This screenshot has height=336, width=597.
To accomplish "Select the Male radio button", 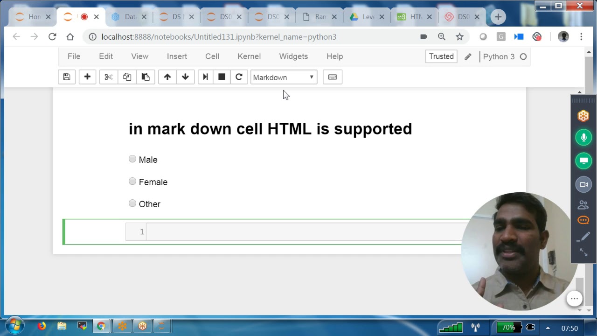I will coord(132,159).
